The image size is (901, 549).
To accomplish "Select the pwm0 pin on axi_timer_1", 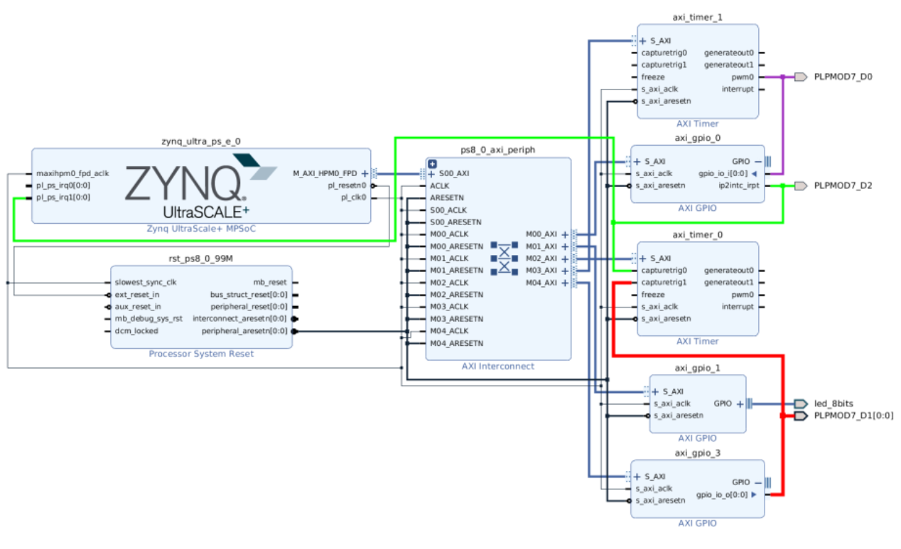I will pyautogui.click(x=743, y=77).
